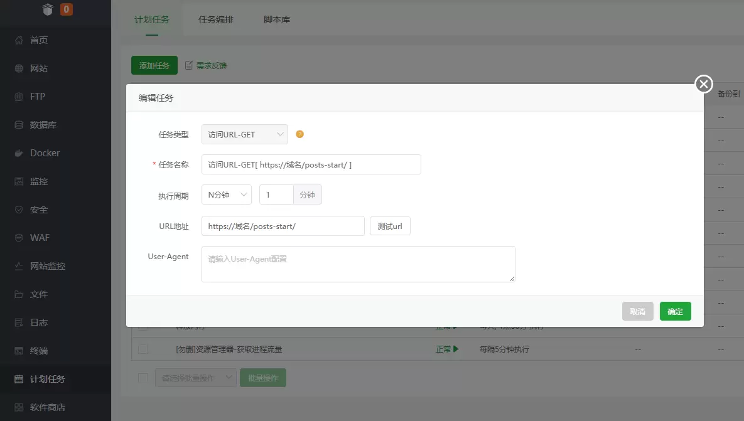The height and width of the screenshot is (421, 744).
Task: Click the 每隔5分钟执行 text
Action: pos(504,349)
